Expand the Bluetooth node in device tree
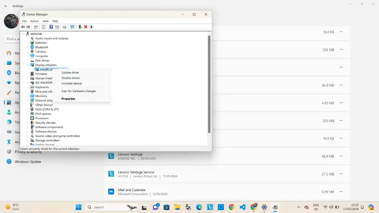 click(x=27, y=47)
